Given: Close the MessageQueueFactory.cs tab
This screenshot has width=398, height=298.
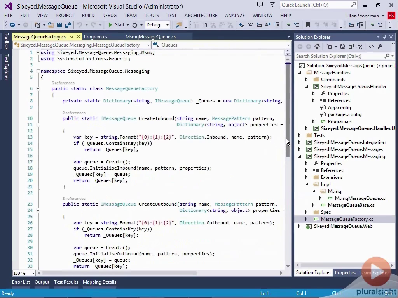Looking at the screenshot, I should (x=79, y=37).
